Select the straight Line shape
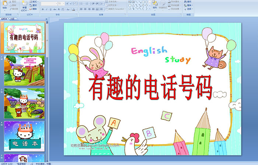 point(137,2)
